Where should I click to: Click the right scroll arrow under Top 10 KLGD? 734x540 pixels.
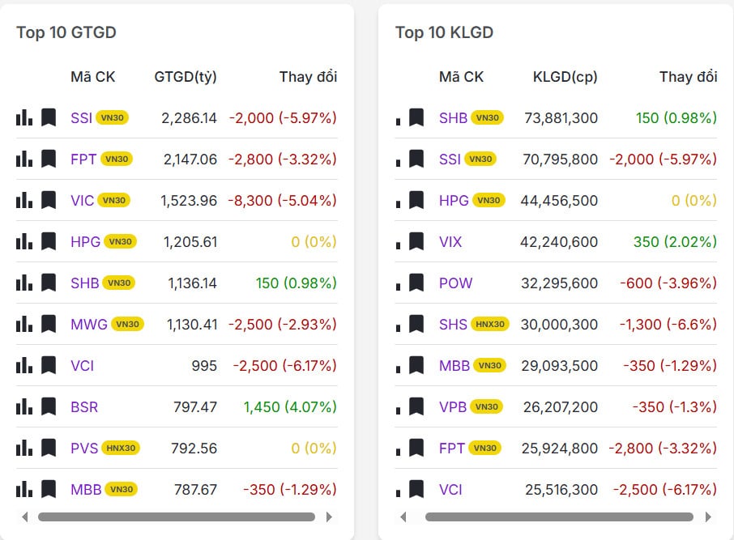pos(708,517)
